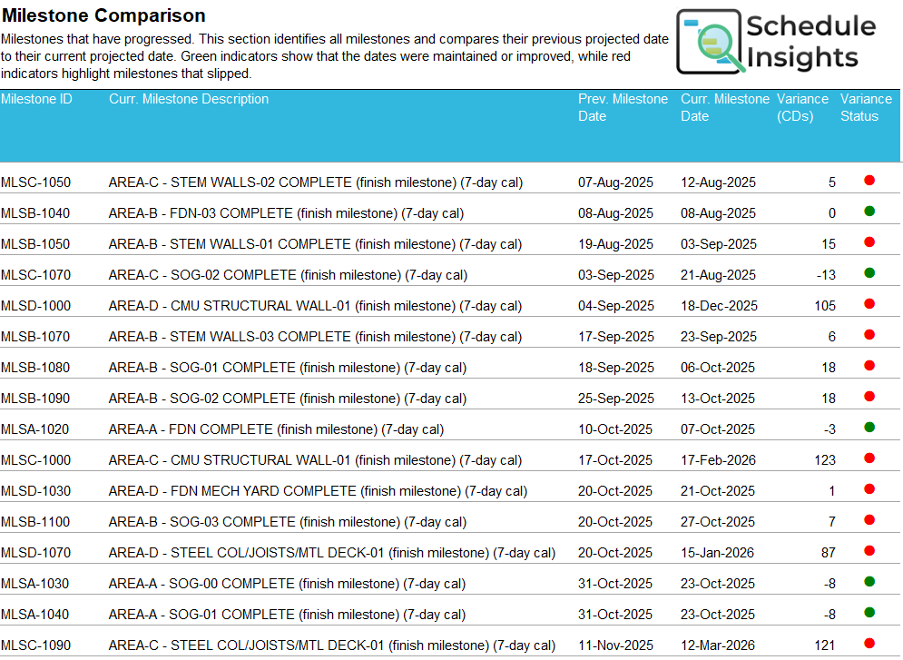Click the red status dot for MLSC-1000
903x660 pixels.
pyautogui.click(x=869, y=458)
